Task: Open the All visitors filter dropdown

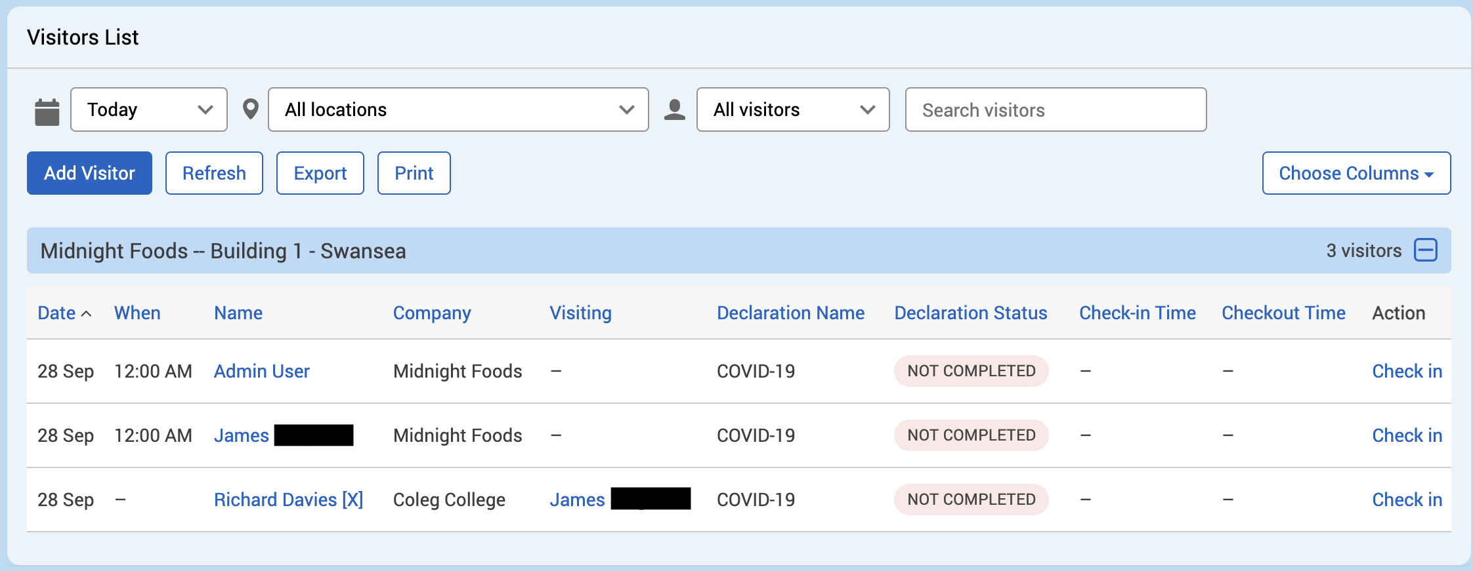Action: point(792,109)
